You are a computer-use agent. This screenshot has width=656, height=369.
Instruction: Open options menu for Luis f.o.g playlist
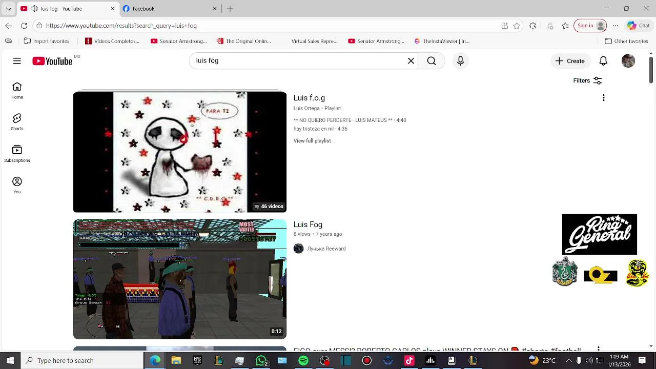coord(603,98)
